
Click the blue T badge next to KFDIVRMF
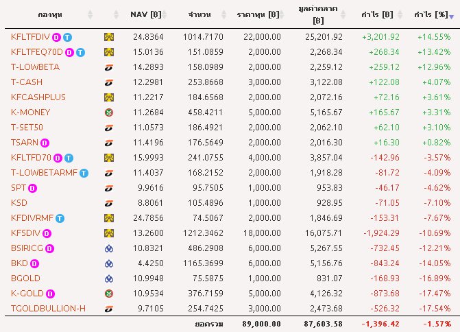pyautogui.click(x=60, y=218)
